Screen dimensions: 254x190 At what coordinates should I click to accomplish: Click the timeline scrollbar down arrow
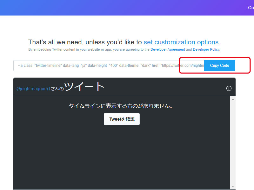point(233,186)
